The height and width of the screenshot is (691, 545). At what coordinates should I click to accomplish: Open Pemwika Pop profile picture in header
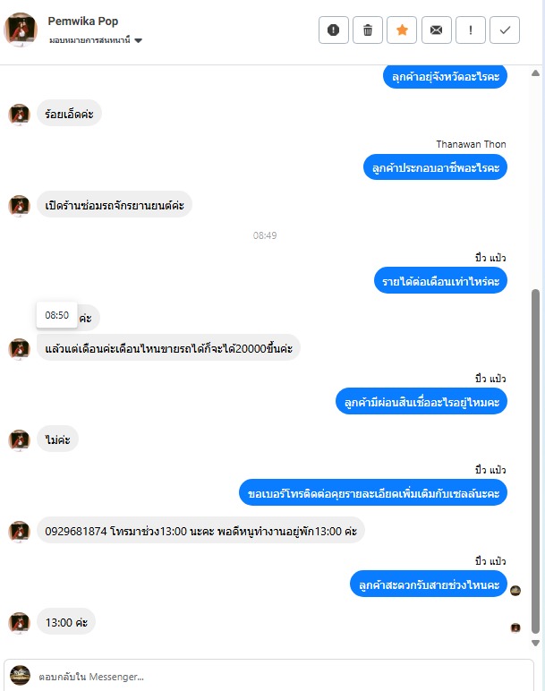pos(21,30)
